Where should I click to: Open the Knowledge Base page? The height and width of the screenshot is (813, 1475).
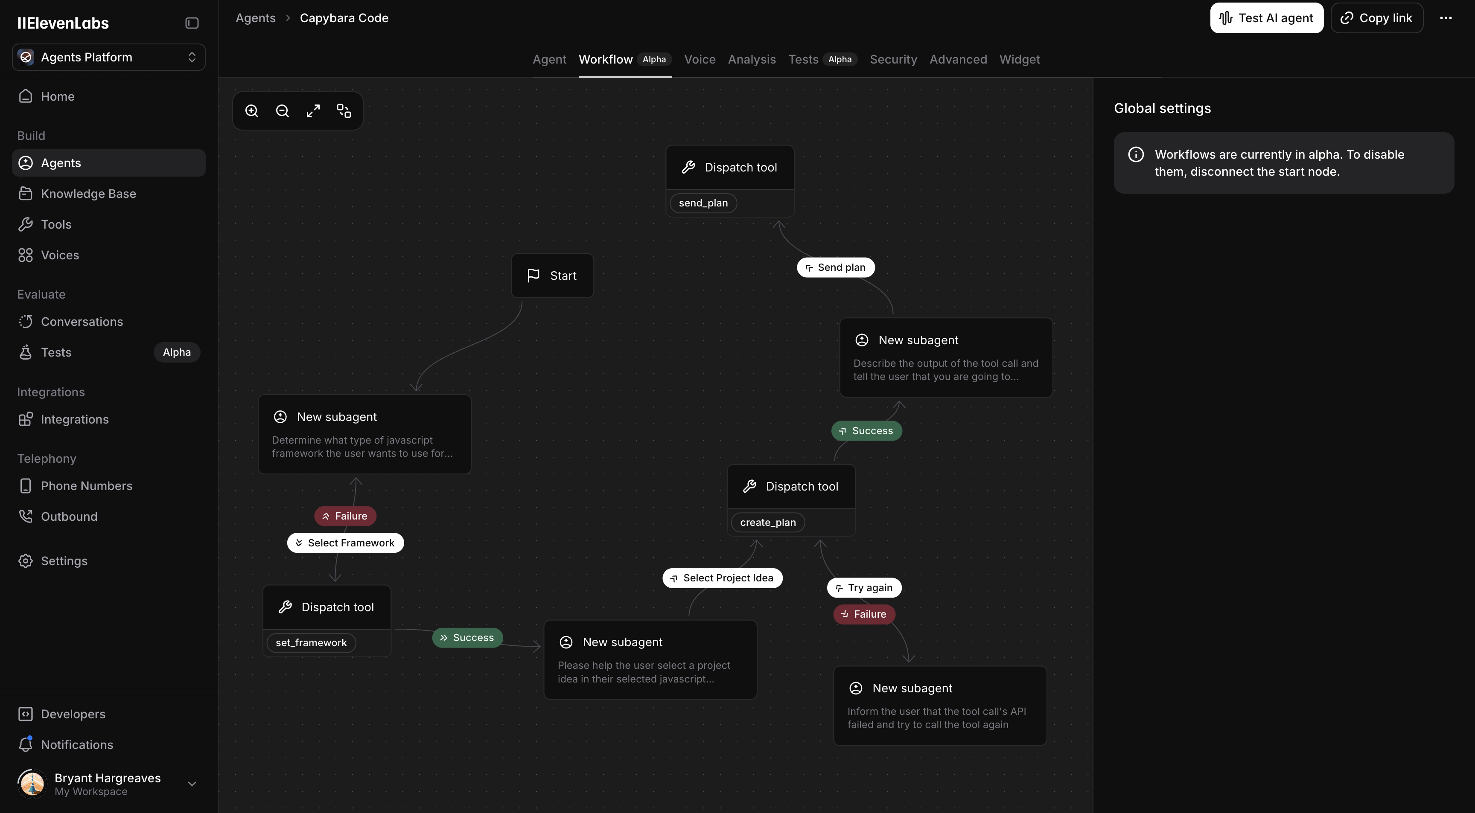coord(88,193)
